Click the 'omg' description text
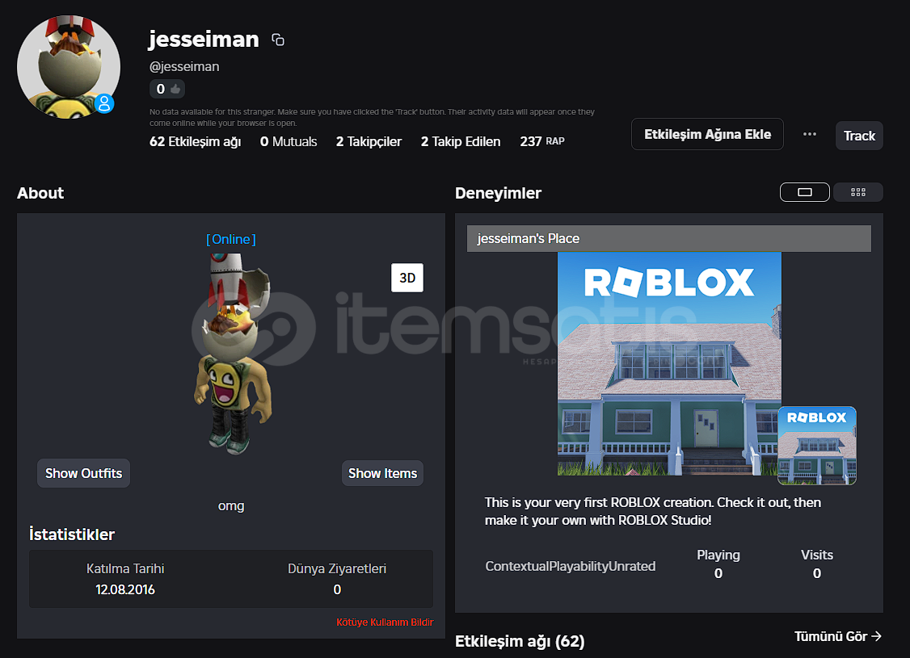 [x=231, y=505]
